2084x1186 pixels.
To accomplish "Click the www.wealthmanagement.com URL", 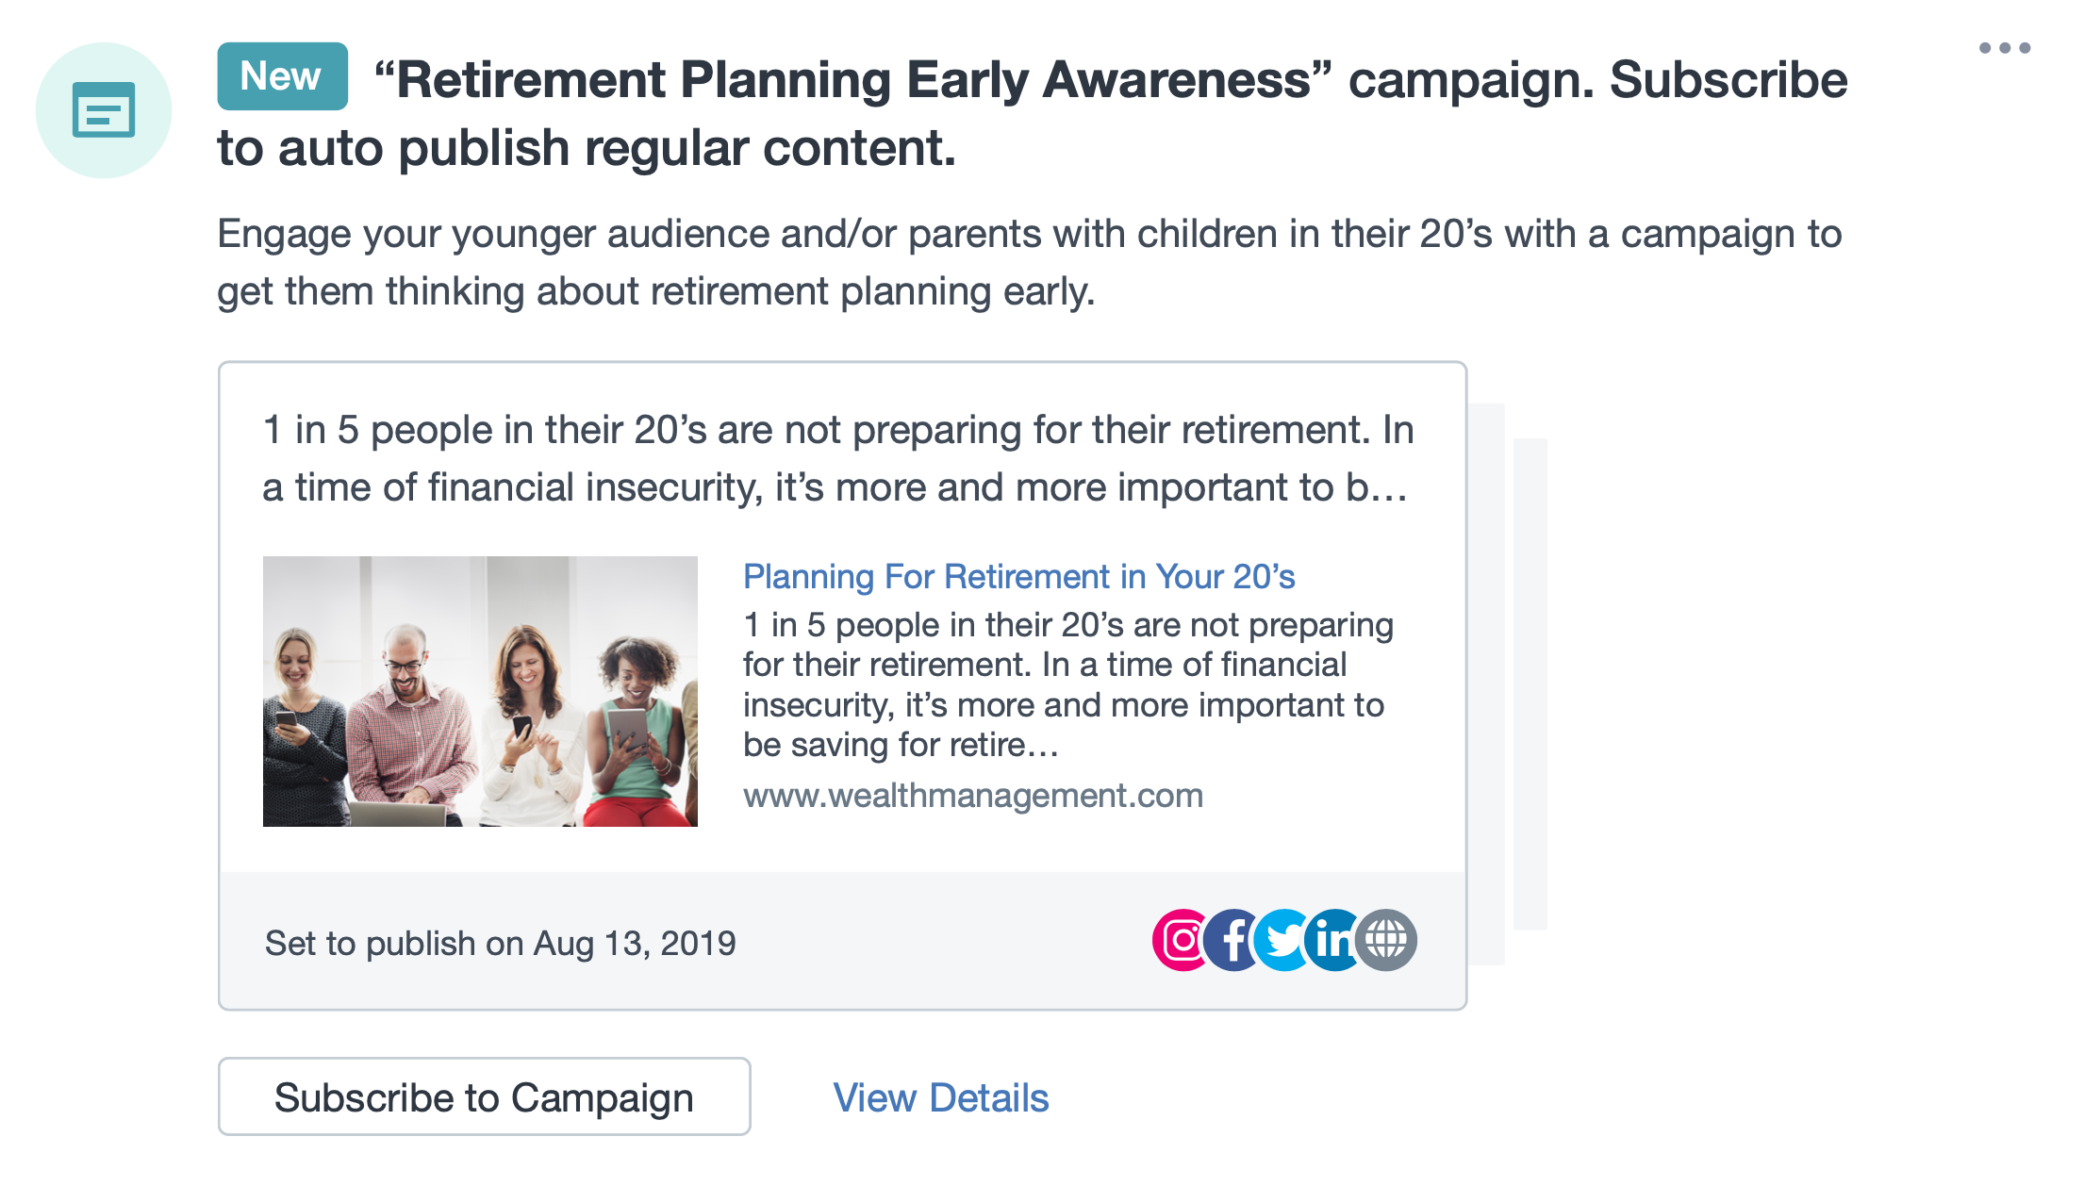I will pyautogui.click(x=972, y=796).
